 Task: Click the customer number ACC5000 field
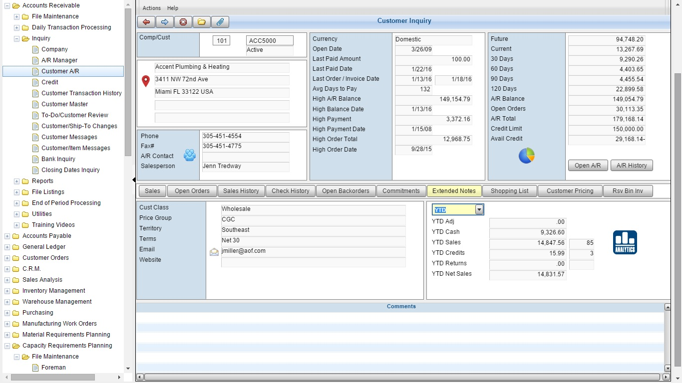(269, 41)
